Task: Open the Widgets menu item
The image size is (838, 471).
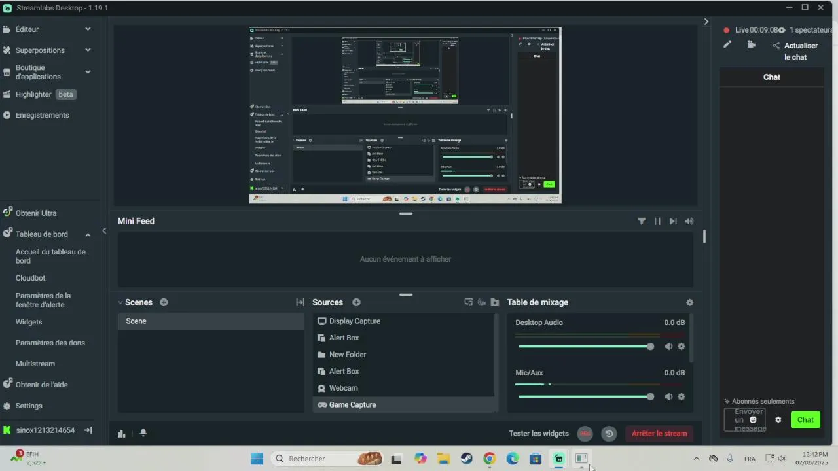Action: tap(29, 322)
